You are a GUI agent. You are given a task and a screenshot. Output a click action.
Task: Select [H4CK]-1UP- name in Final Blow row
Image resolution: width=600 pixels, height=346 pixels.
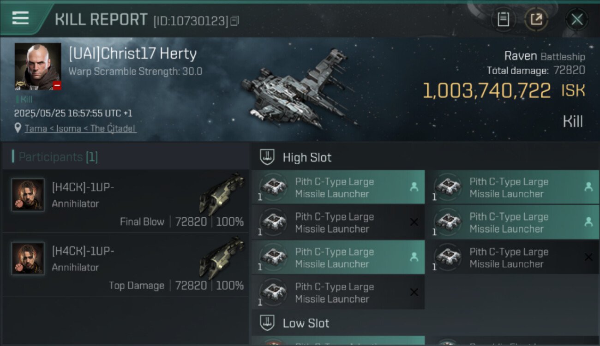tap(83, 187)
